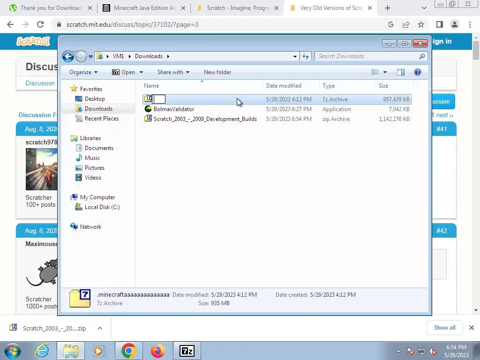Bookmark this page with the star
Image resolution: width=480 pixels, height=360 pixels.
(421, 24)
